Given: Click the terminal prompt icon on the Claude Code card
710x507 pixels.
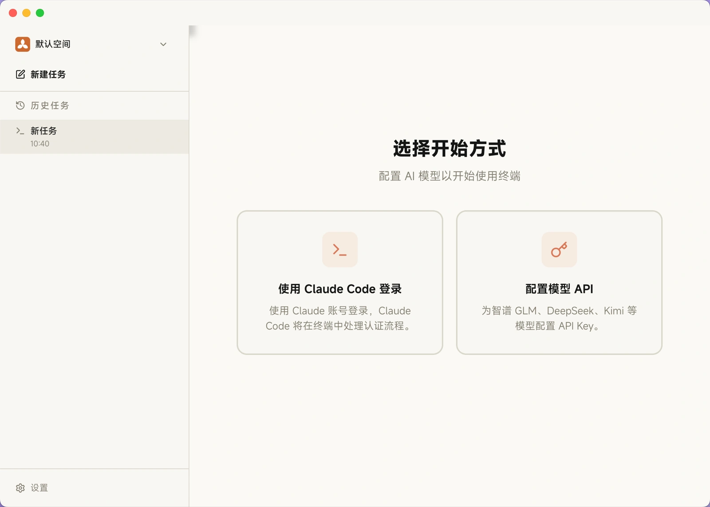Looking at the screenshot, I should tap(340, 249).
